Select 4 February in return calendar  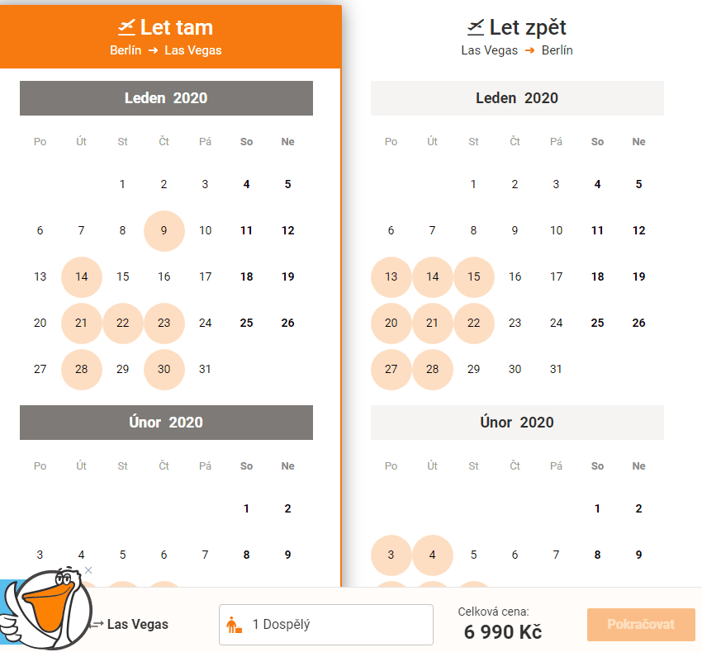(433, 555)
